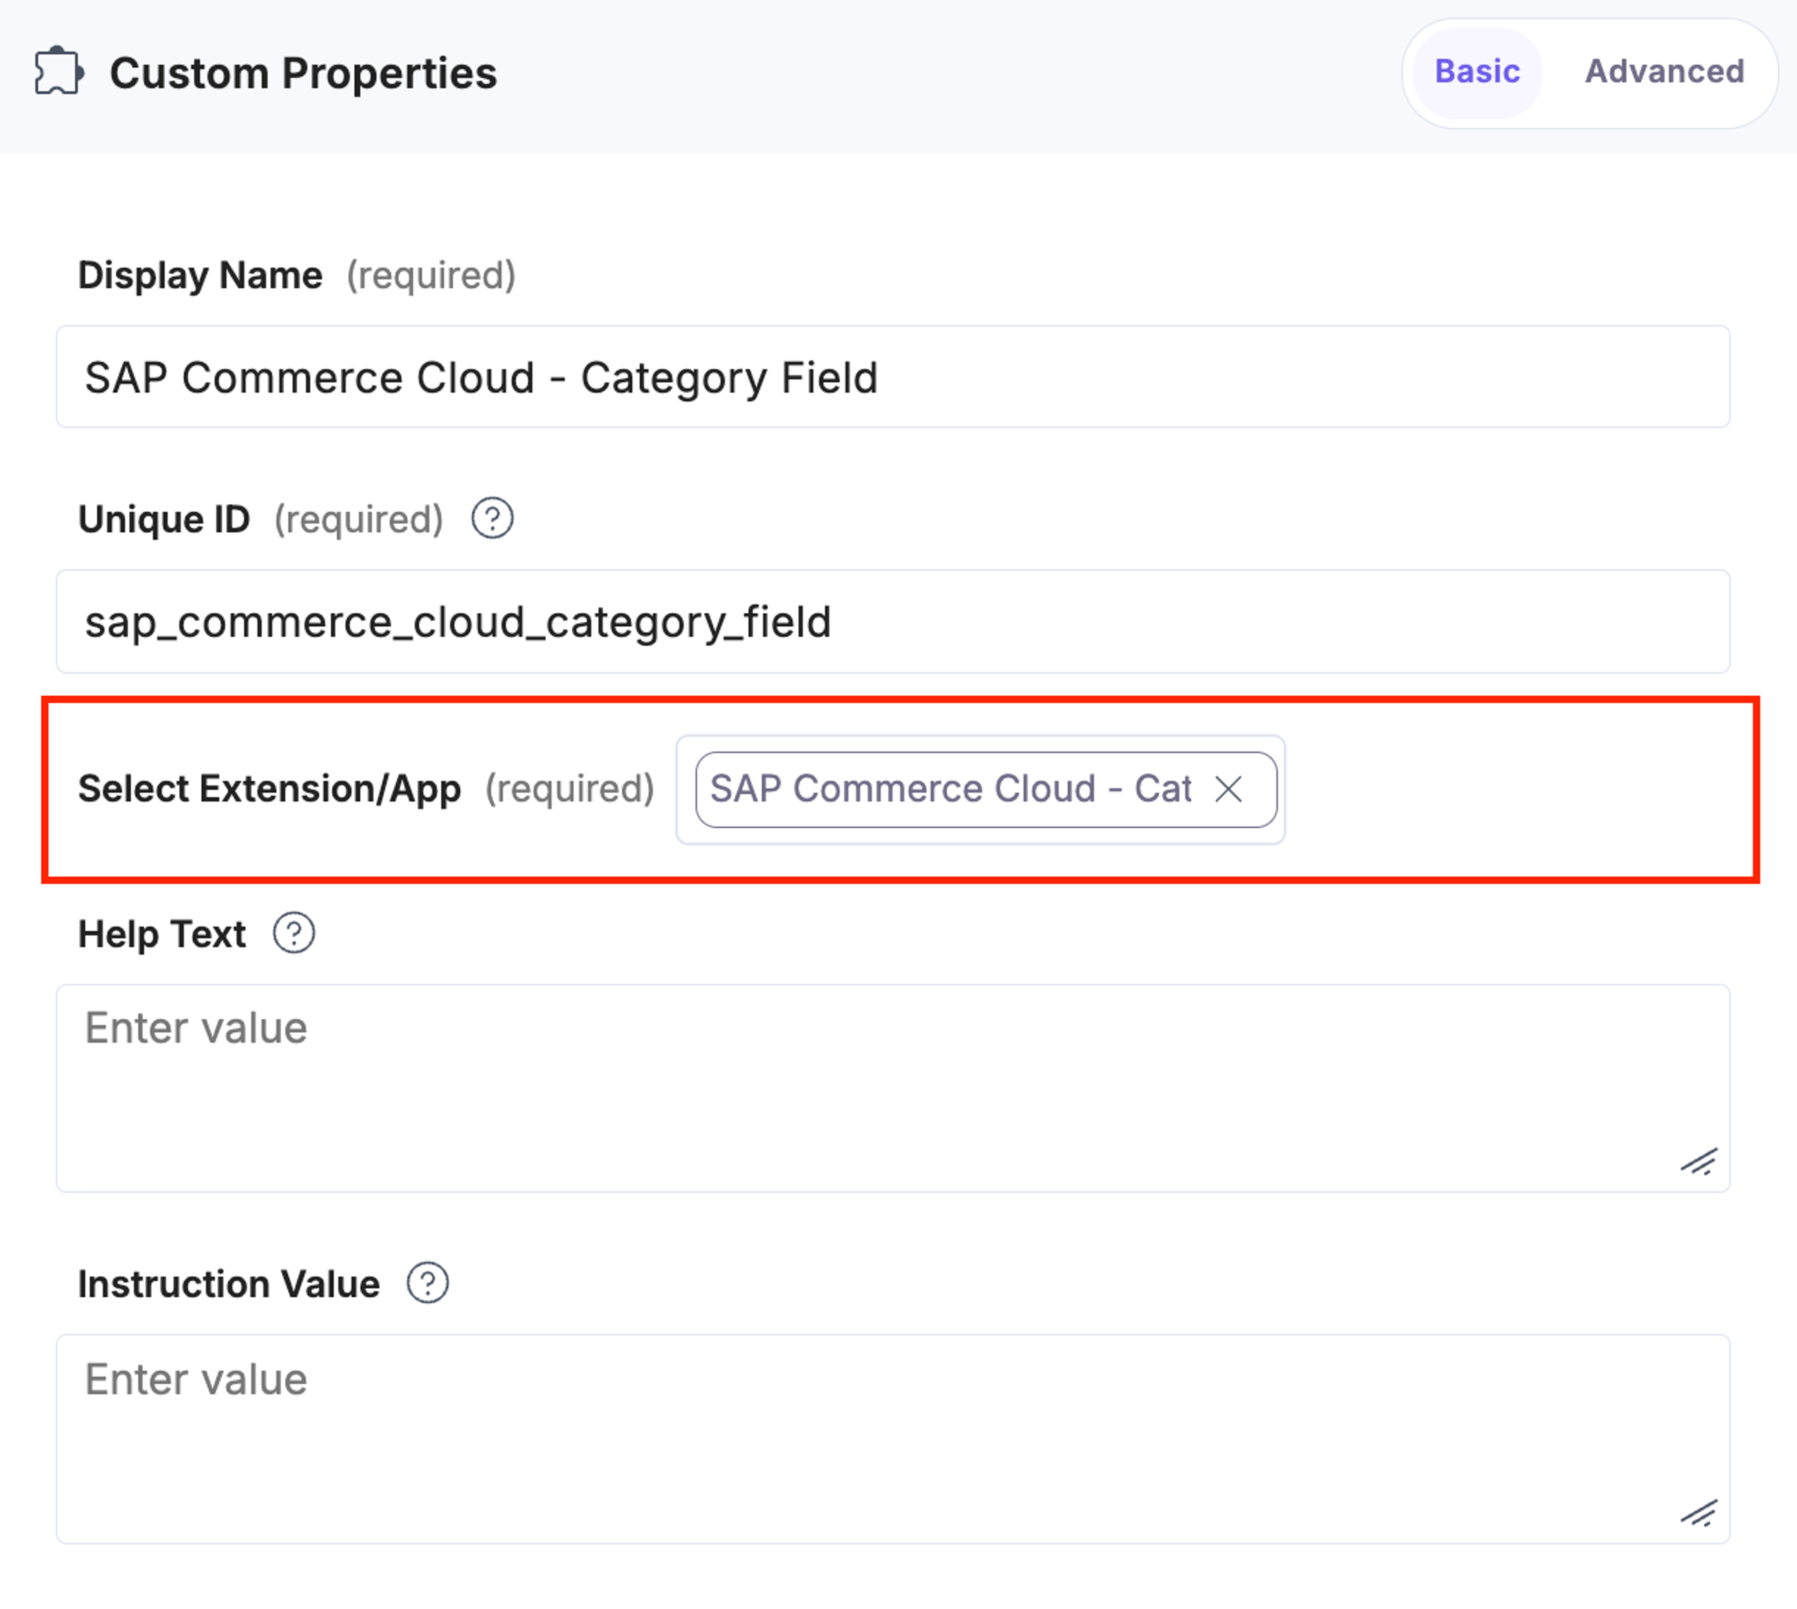Click the Custom Properties puzzle icon

pyautogui.click(x=59, y=72)
